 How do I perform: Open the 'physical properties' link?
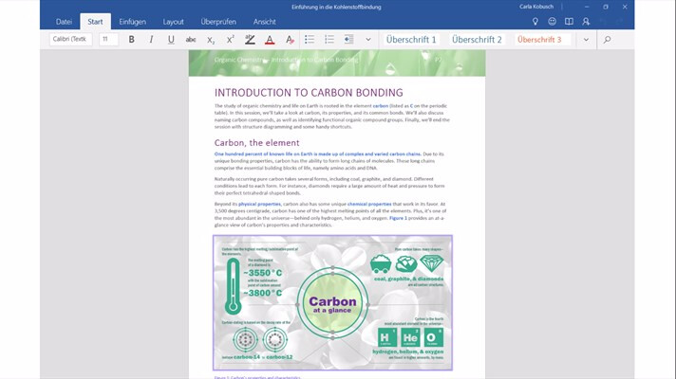[x=259, y=204]
